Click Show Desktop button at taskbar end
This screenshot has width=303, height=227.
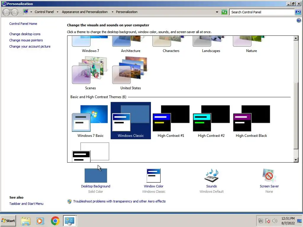point(300,221)
